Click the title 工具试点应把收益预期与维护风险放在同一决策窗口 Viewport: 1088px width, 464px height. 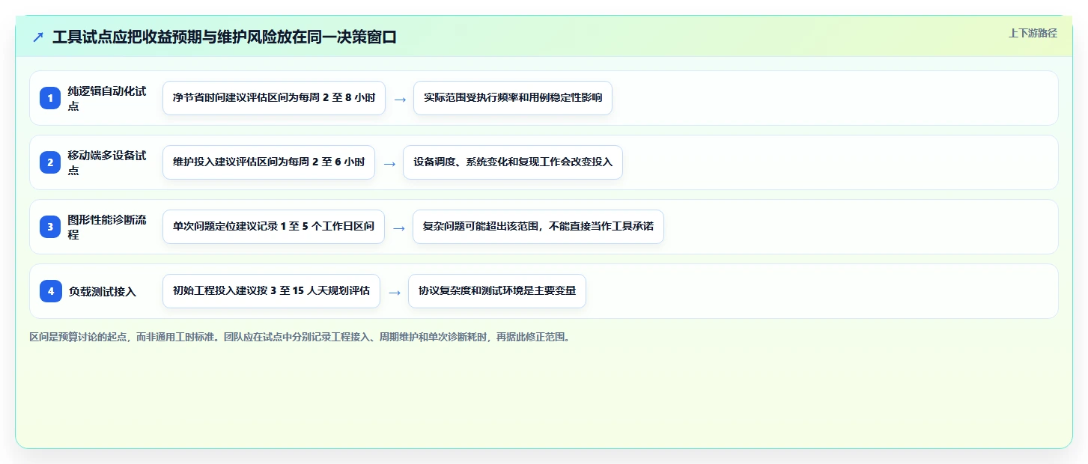click(x=224, y=37)
